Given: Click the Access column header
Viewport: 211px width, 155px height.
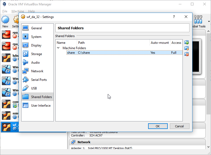Looking at the screenshot, I should click(x=176, y=43).
